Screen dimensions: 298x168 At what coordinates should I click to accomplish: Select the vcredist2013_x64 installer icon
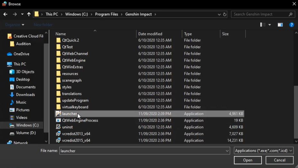pyautogui.click(x=58, y=134)
